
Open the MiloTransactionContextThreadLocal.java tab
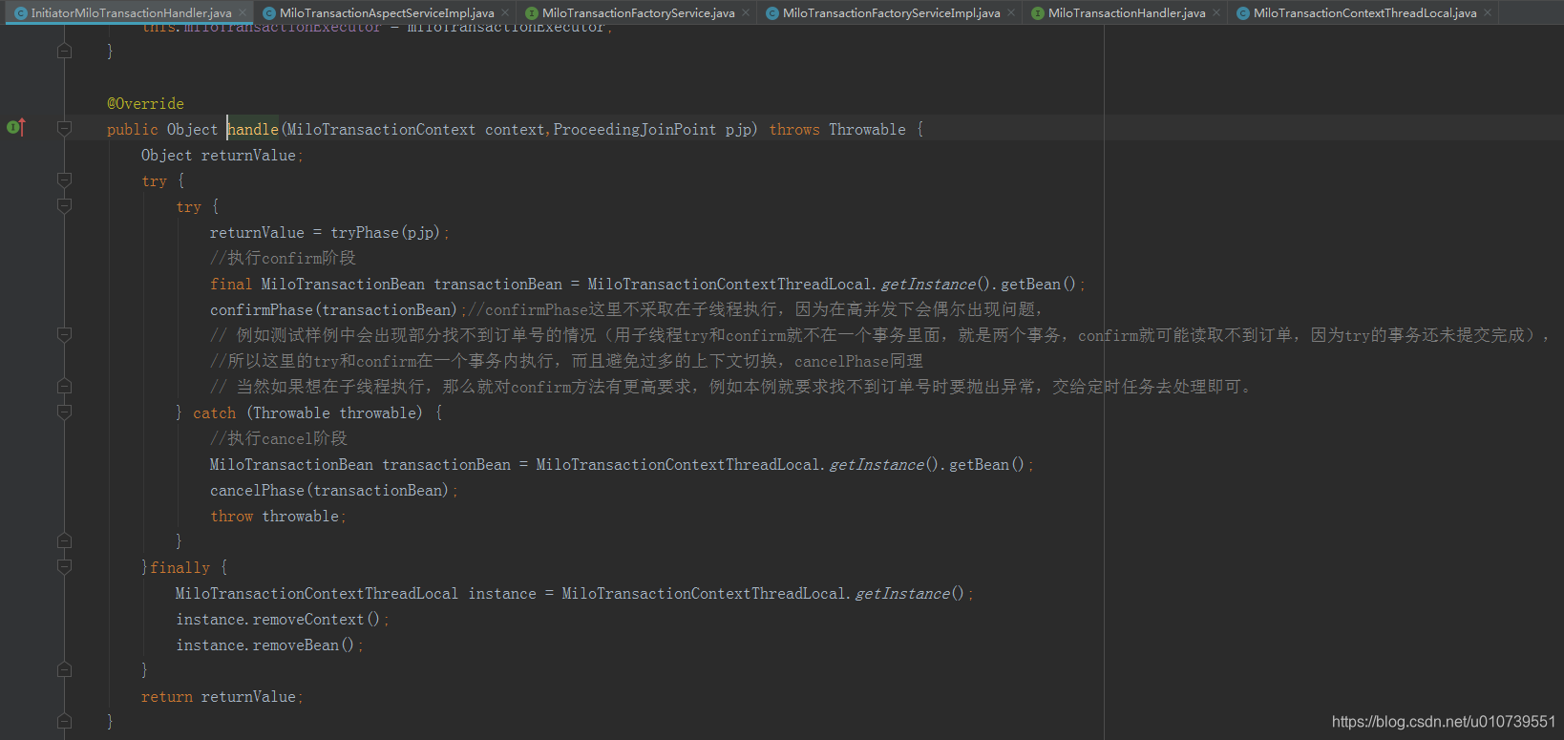[1364, 13]
